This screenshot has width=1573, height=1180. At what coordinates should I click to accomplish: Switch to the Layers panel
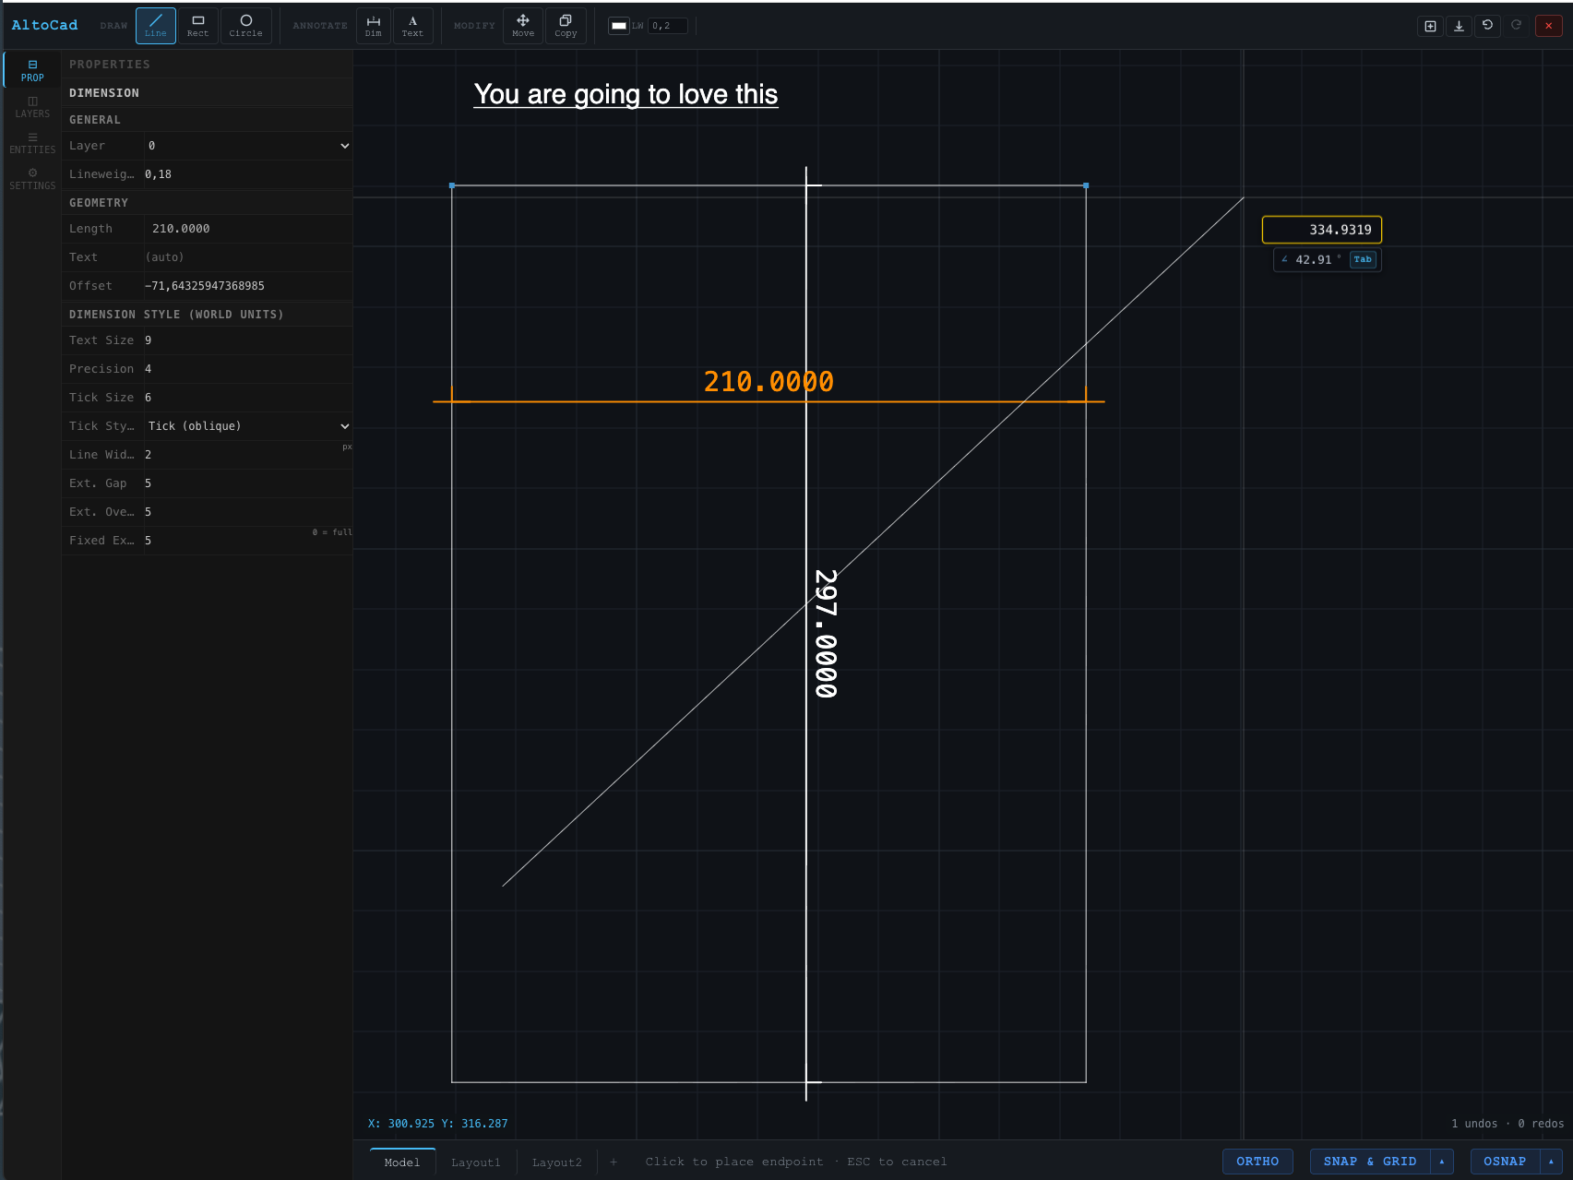pos(32,106)
